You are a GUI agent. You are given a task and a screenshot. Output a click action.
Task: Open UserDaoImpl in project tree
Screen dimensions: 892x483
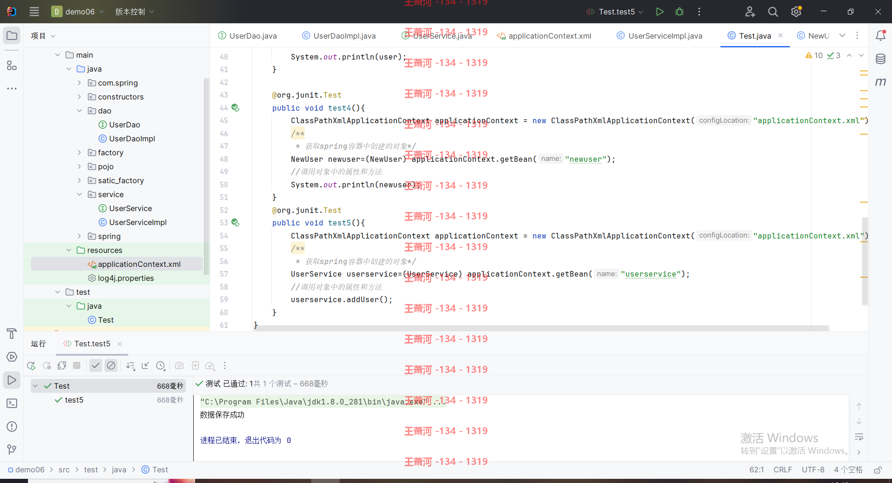point(127,139)
